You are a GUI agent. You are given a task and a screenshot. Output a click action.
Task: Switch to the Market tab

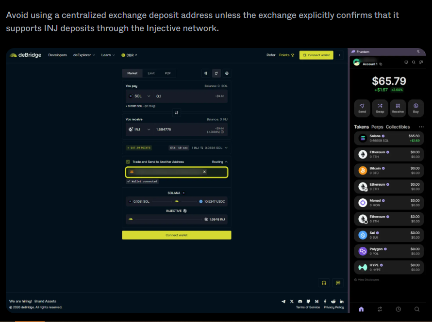coord(132,73)
